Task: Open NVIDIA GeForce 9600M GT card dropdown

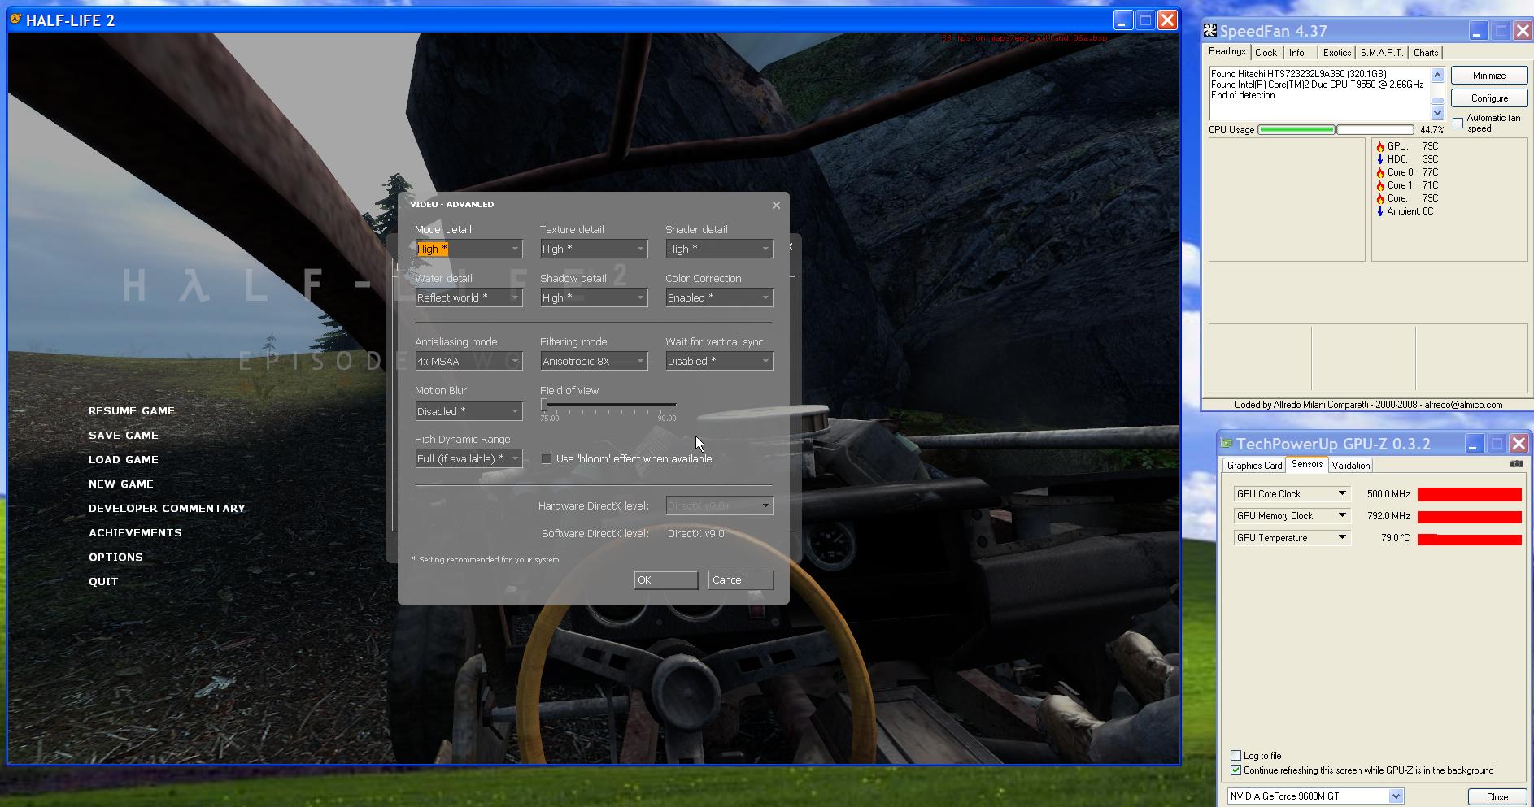Action: tap(1396, 796)
